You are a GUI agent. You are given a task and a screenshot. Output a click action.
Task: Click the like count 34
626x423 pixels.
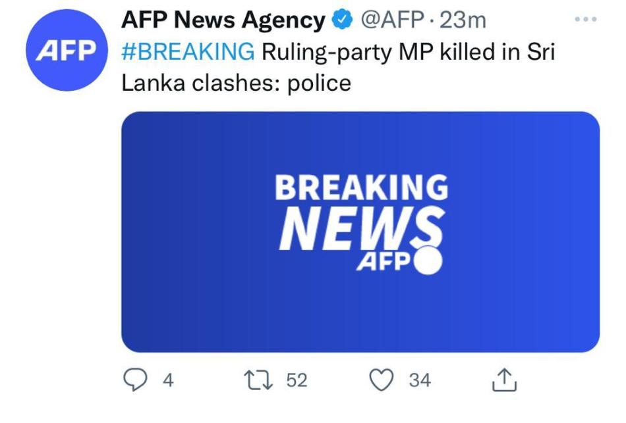[420, 380]
